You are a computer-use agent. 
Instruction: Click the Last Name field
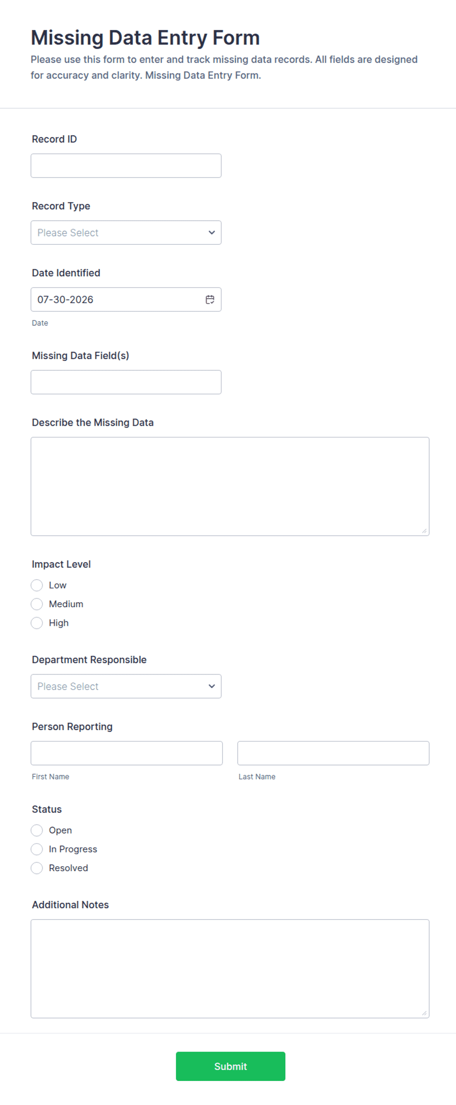pos(333,753)
